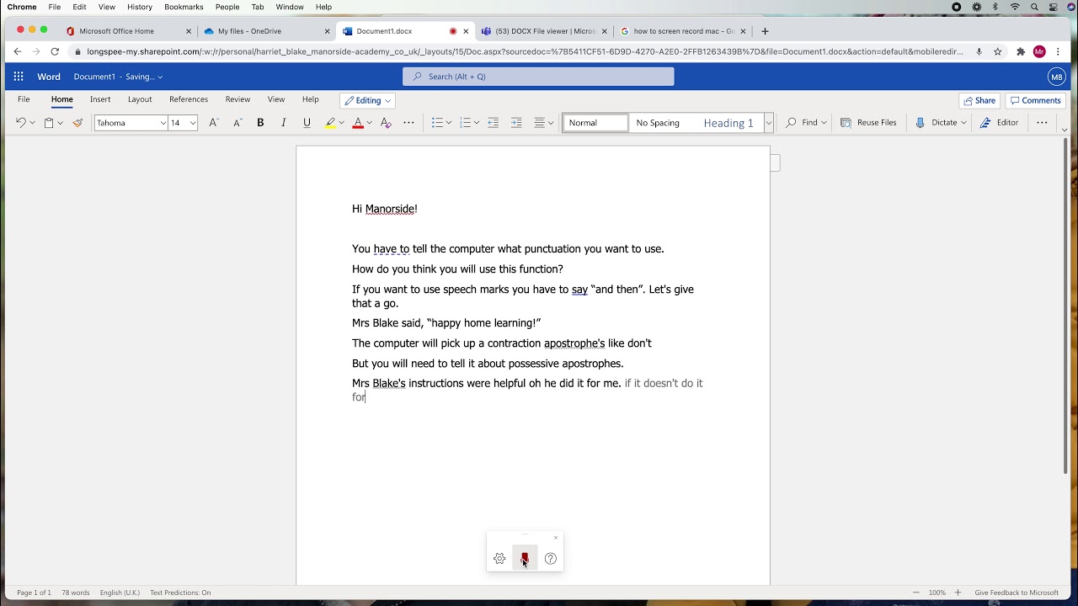Screen dimensions: 1078x606
Task: Open the Editing mode dropdown
Action: [x=368, y=100]
